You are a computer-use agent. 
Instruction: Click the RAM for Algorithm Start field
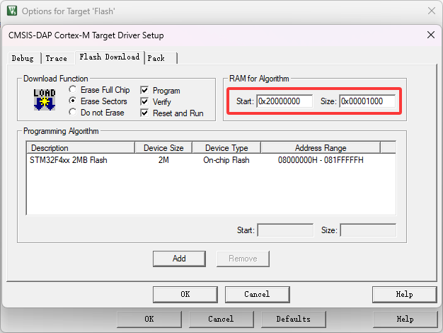tap(284, 101)
